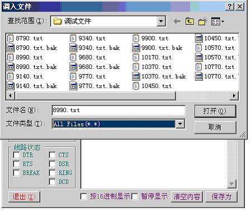Click the 取消 button
The image size is (251, 212).
tap(215, 127)
